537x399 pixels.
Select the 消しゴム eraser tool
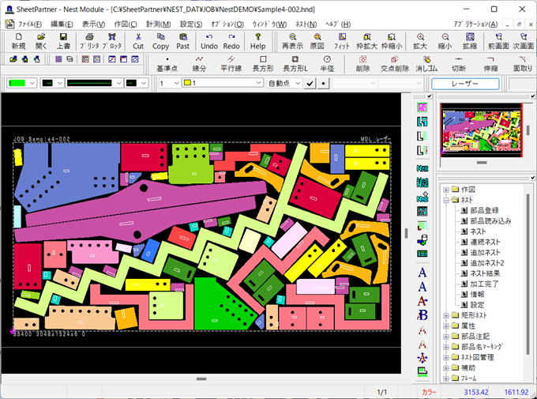[x=426, y=63]
